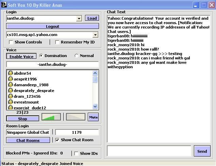The image size is (216, 166).
Task: Click the Singapore Global Chat room field
Action: 28,132
